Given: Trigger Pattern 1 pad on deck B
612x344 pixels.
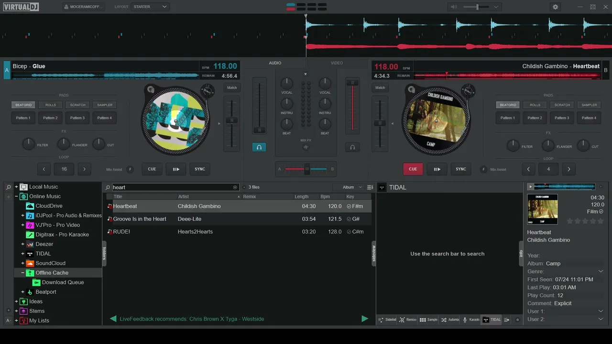Looking at the screenshot, I should tap(508, 118).
